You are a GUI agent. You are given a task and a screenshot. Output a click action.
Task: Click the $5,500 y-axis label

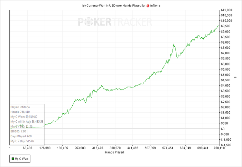(226, 69)
